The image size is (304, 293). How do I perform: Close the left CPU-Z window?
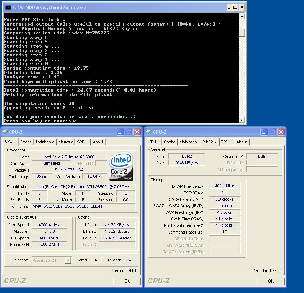tap(137, 132)
